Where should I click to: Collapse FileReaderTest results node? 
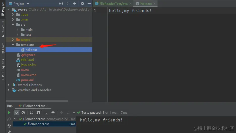[x=15, y=119]
